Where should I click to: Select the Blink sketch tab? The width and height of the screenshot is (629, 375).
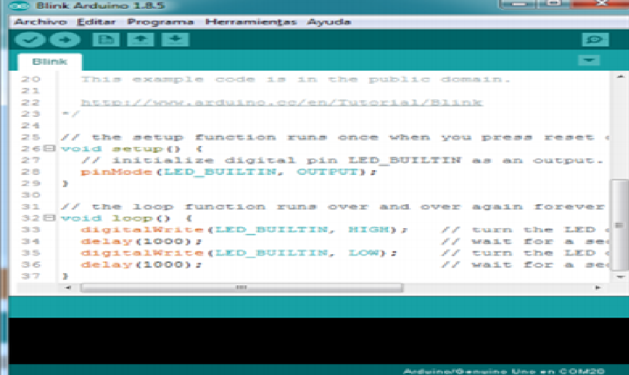coord(49,61)
